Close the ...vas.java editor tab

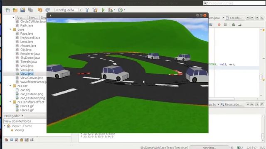(x=223, y=17)
